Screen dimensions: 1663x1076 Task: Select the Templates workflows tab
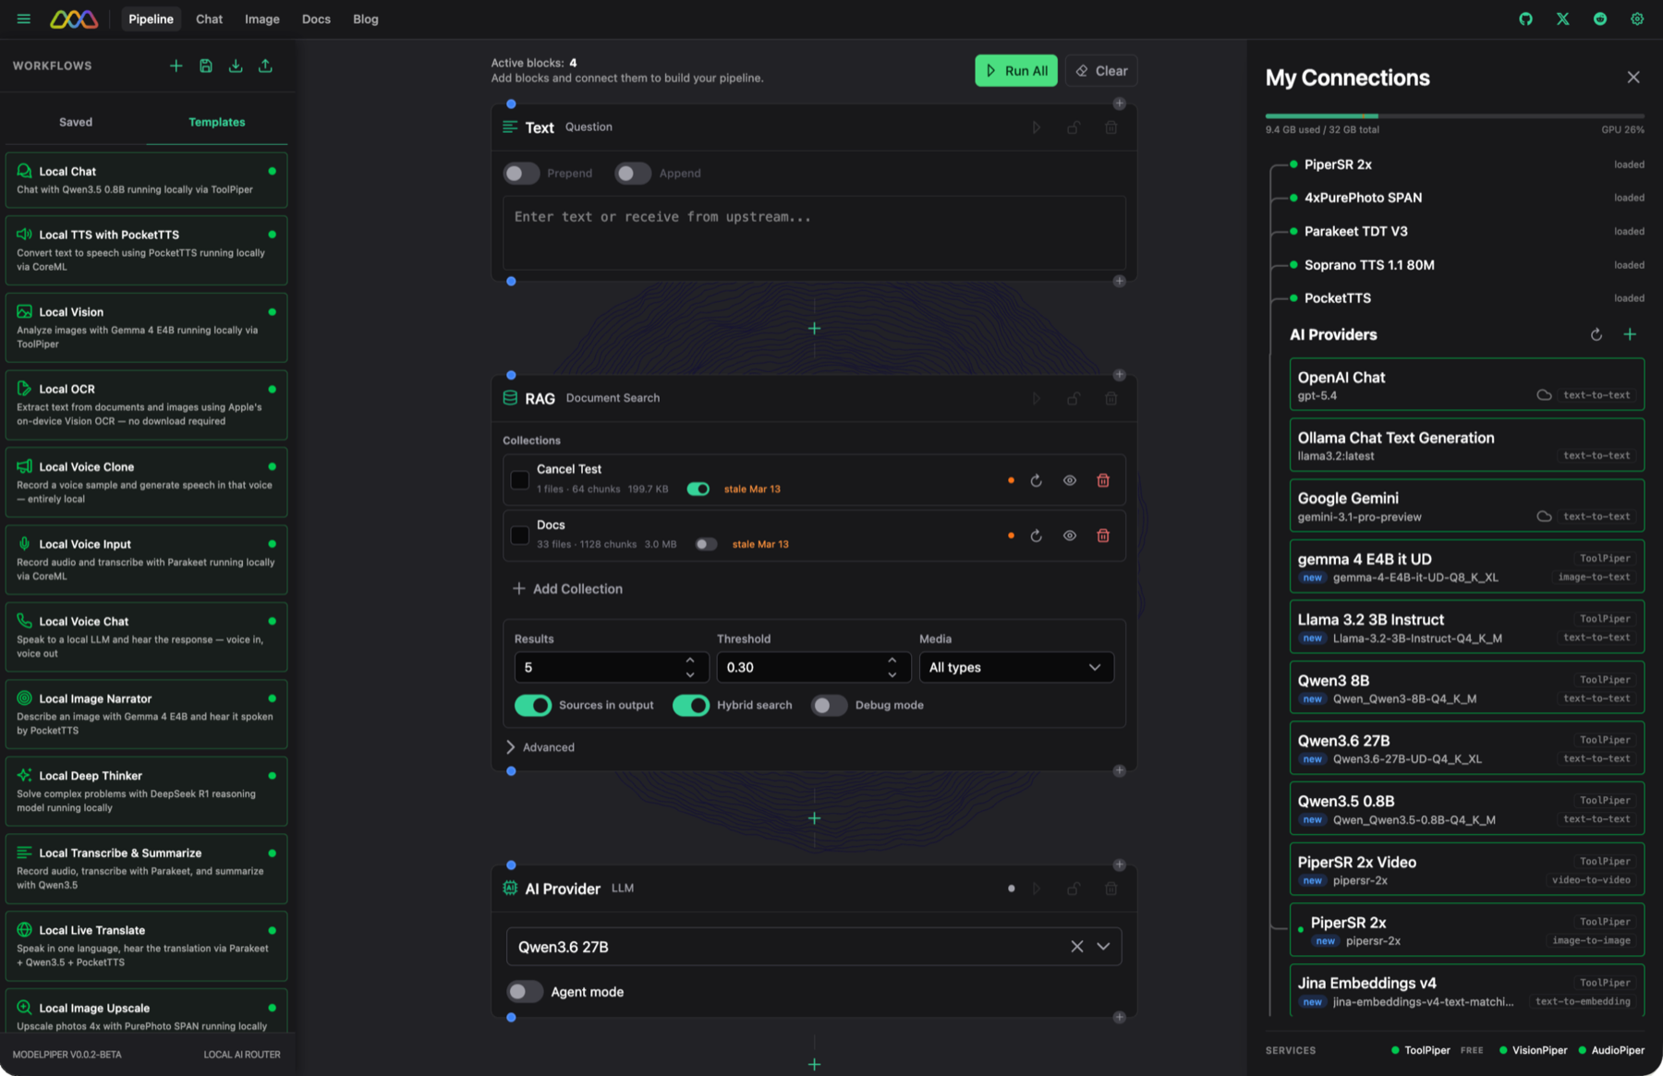(217, 122)
